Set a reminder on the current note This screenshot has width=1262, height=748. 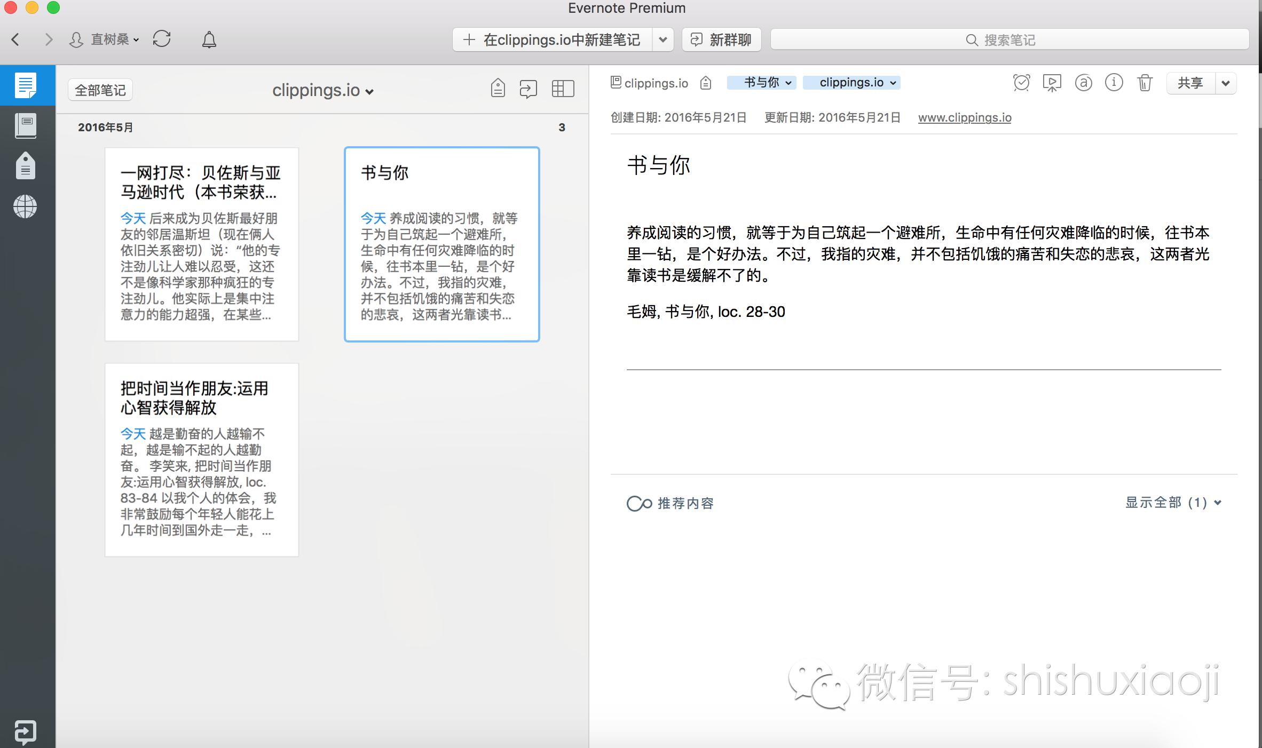pos(1021,83)
